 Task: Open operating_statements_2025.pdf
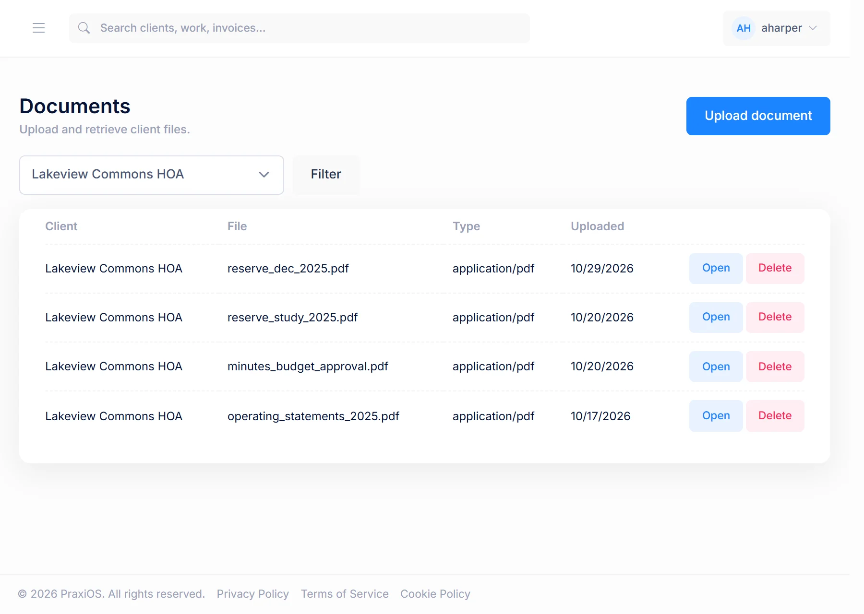(716, 416)
